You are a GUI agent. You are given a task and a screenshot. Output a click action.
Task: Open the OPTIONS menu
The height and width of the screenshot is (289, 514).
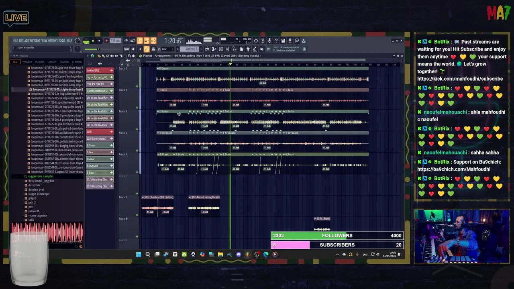tap(53, 41)
